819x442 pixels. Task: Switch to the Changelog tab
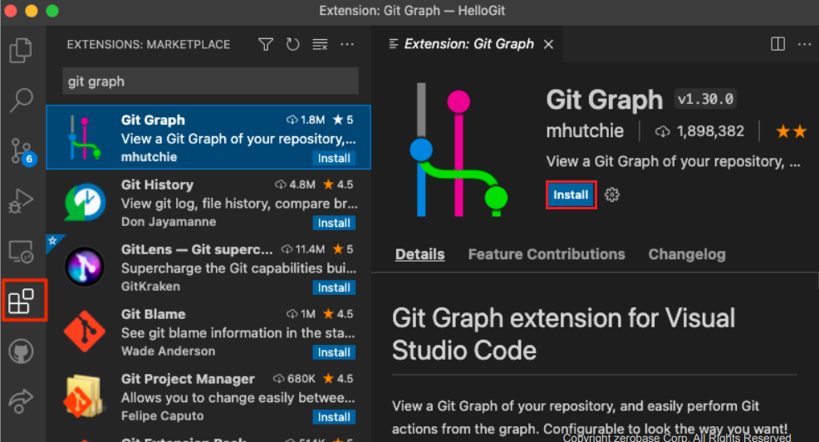coord(687,254)
